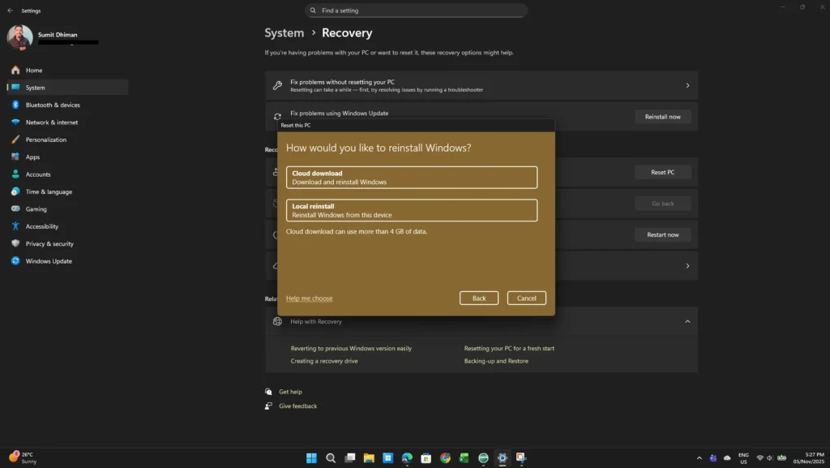
Task: Open Network & internet settings
Action: 67,122
